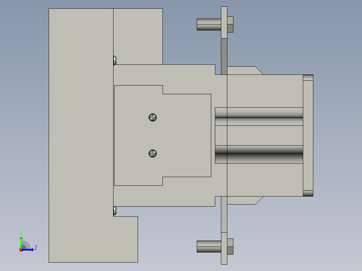
Task: Click the blue Z axis arrow of the triad
Action: pos(28,250)
